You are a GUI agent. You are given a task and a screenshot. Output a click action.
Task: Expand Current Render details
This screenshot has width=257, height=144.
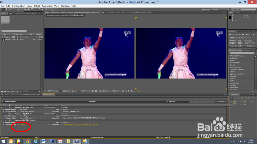pos(2,102)
